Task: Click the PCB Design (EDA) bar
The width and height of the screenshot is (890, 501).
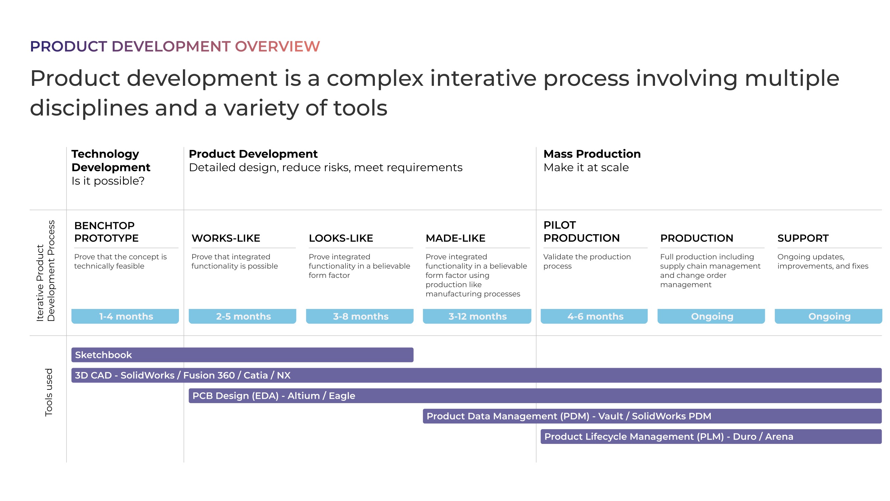Action: [x=535, y=395]
